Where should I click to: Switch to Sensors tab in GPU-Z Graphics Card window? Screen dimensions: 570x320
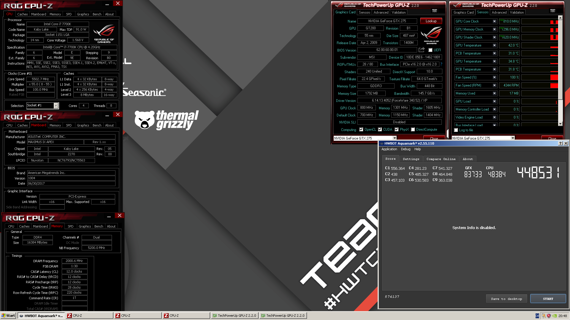364,12
